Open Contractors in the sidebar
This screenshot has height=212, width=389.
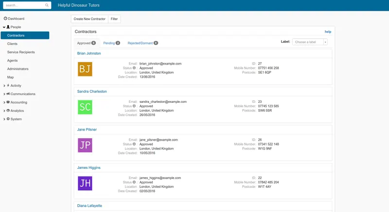(25, 35)
